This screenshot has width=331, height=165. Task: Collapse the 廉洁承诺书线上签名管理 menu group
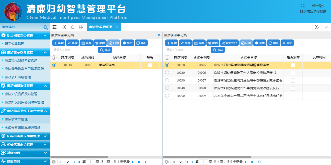(45, 111)
